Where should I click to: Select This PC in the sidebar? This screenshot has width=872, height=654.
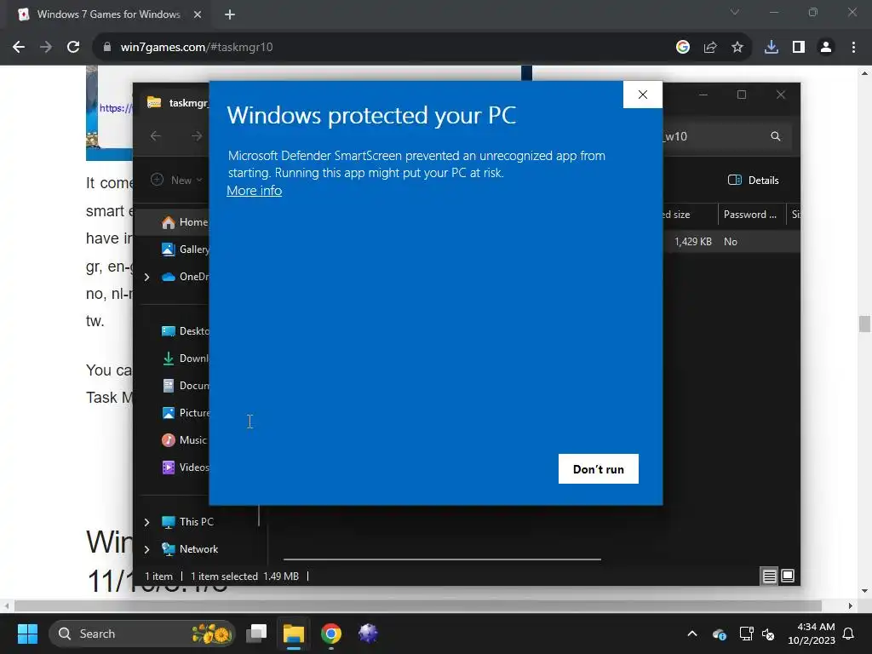click(188, 522)
